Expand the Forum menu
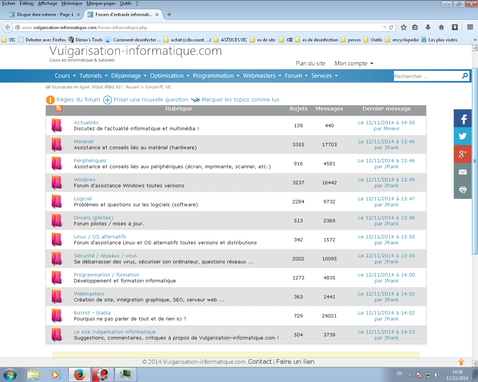 pyautogui.click(x=297, y=76)
